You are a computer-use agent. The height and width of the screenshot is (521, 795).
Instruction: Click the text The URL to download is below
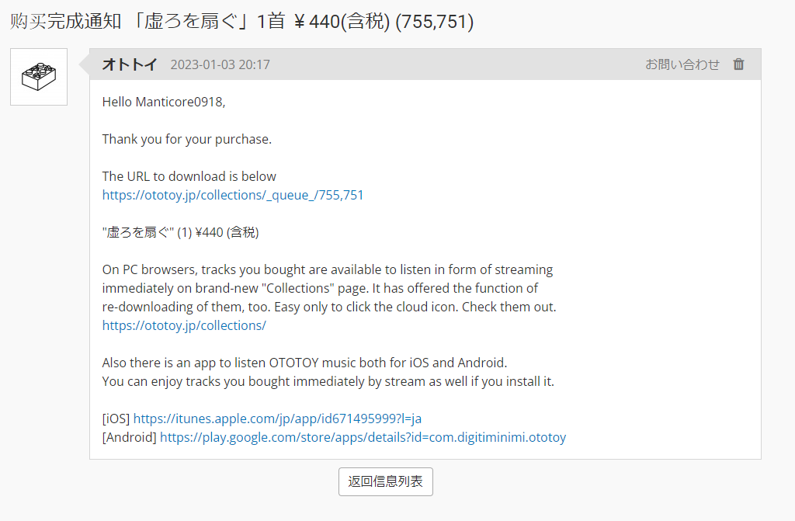pos(189,176)
